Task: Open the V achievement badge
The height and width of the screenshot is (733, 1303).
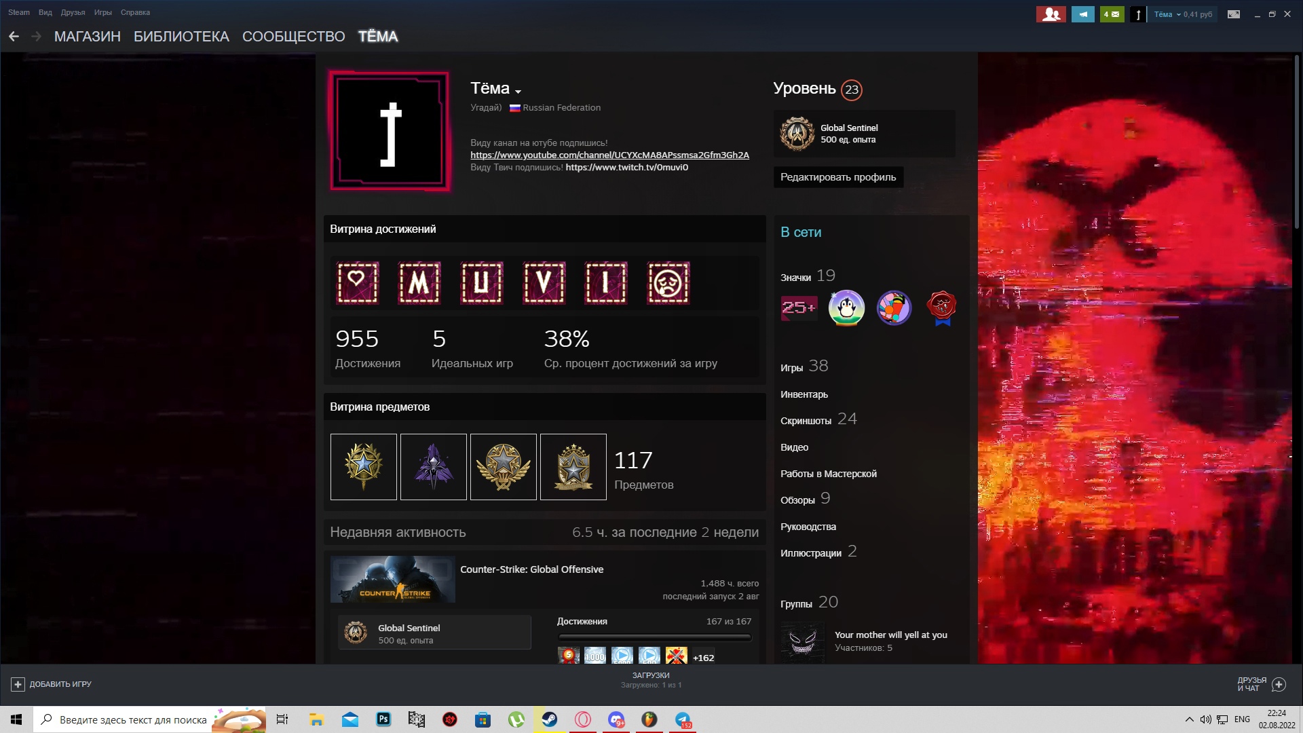Action: click(544, 283)
